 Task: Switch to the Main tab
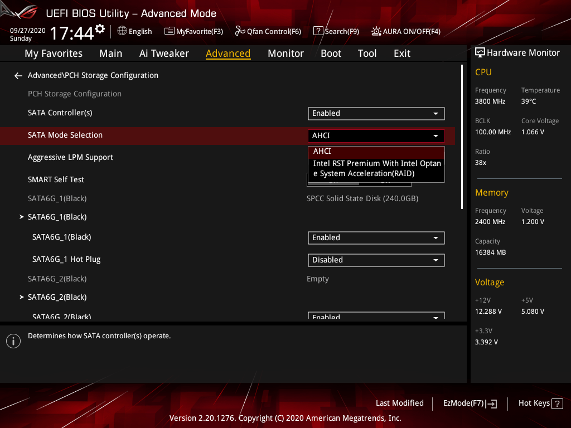pos(111,53)
